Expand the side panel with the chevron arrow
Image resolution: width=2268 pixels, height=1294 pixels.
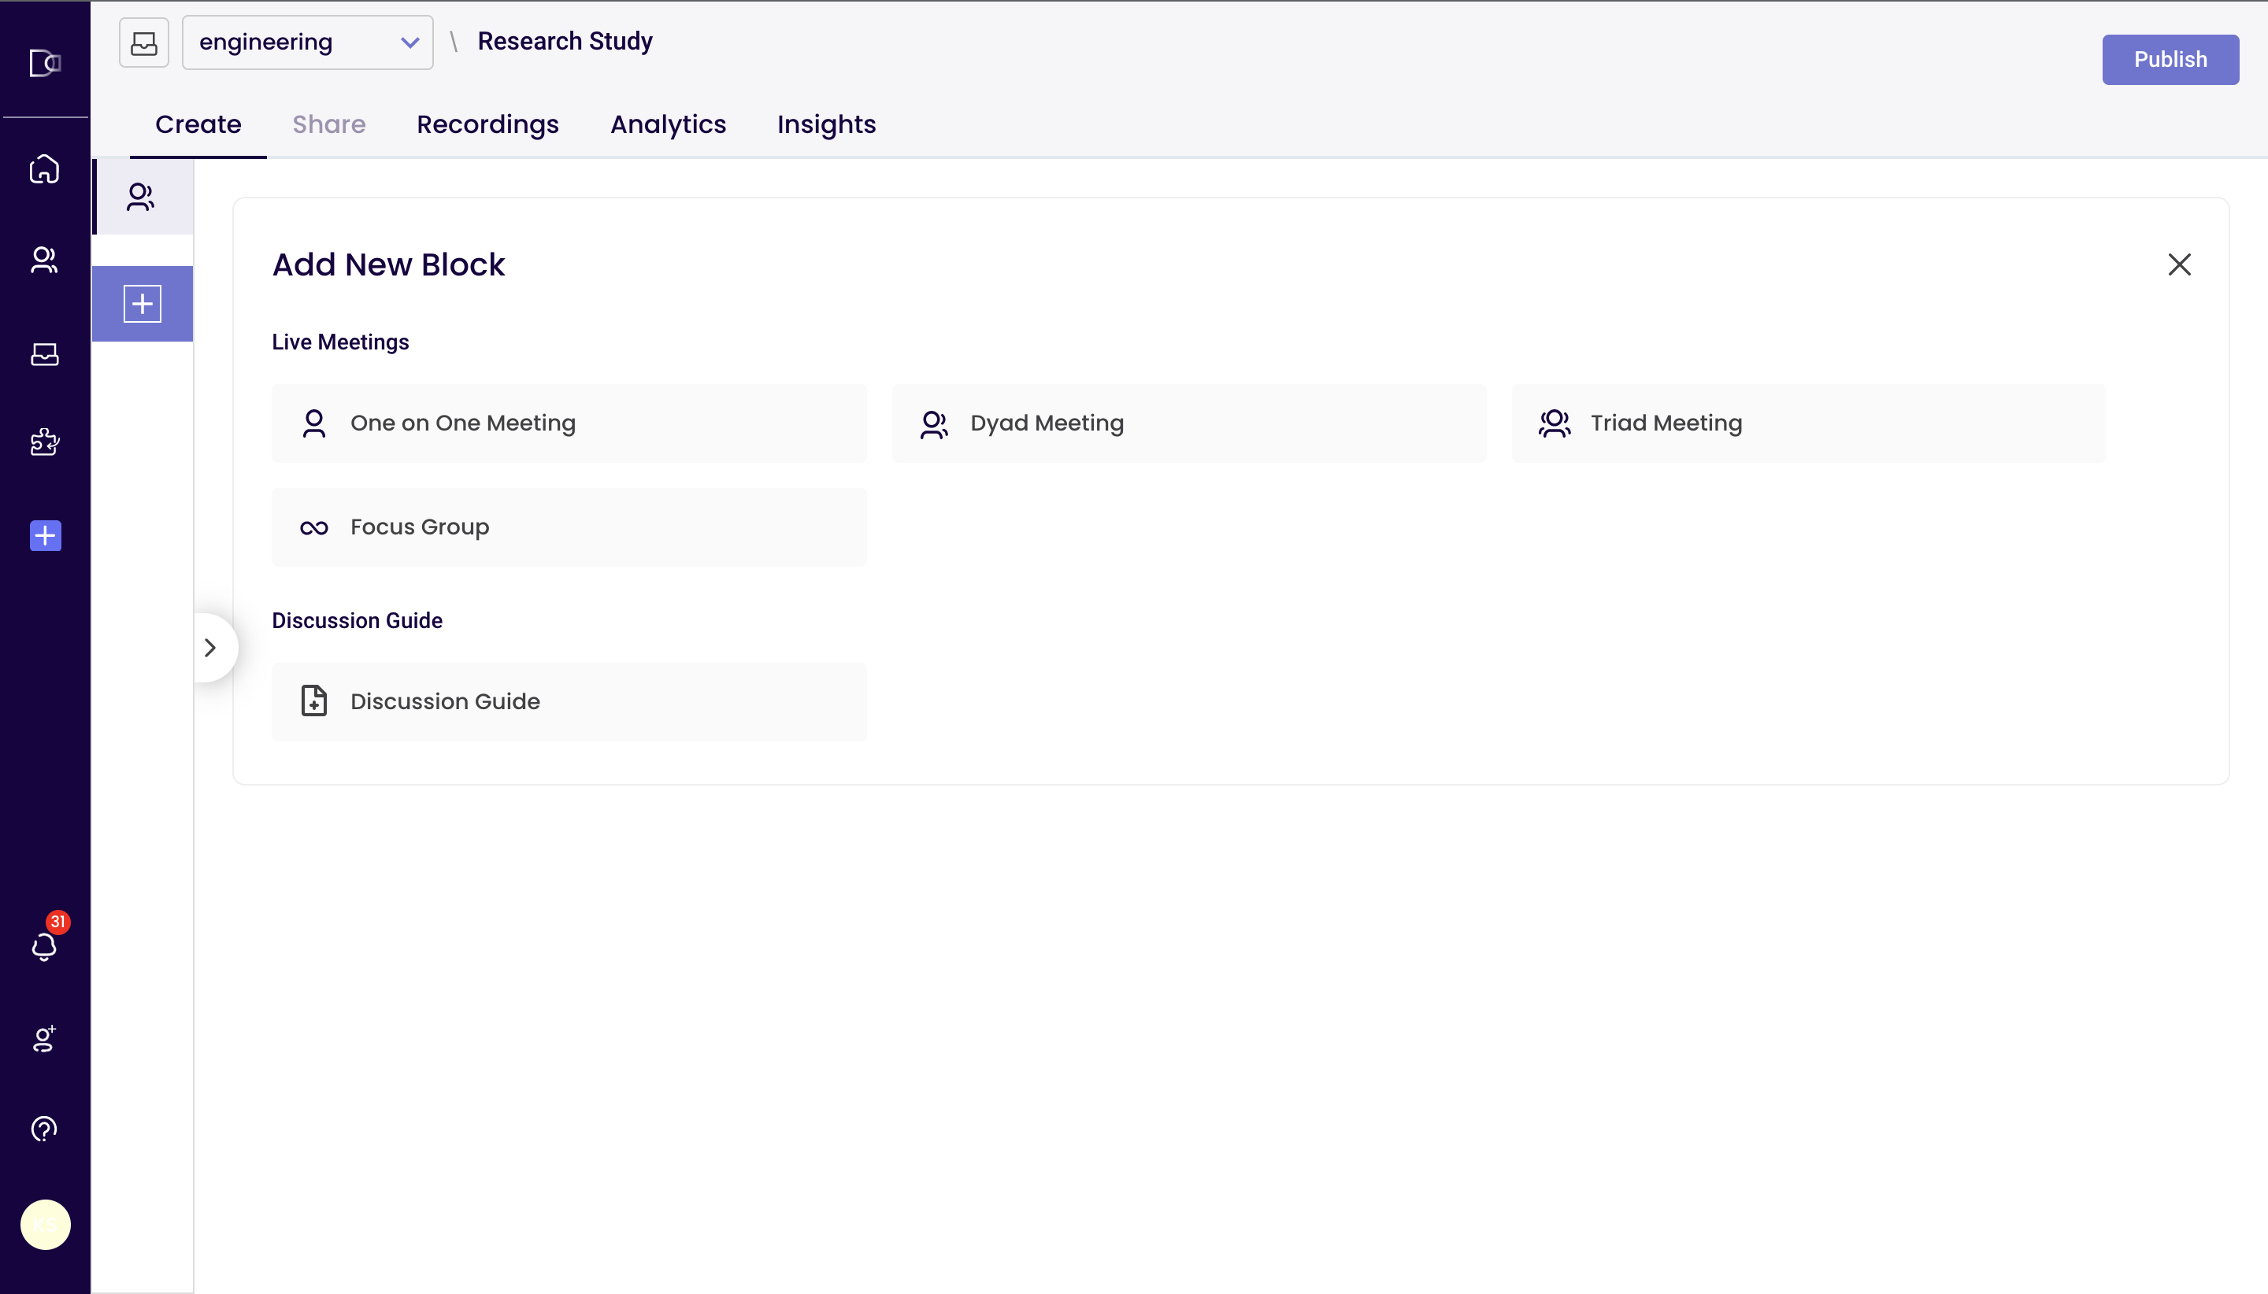pyautogui.click(x=211, y=648)
